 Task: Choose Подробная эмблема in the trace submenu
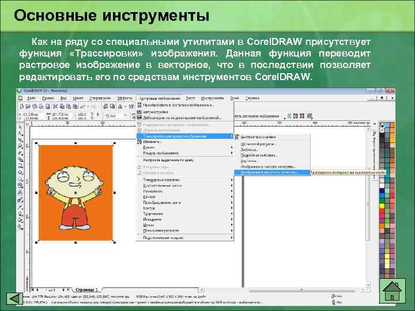272,155
